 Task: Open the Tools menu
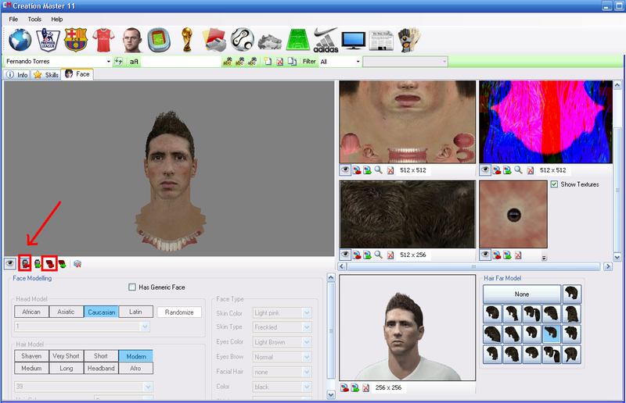[x=34, y=19]
